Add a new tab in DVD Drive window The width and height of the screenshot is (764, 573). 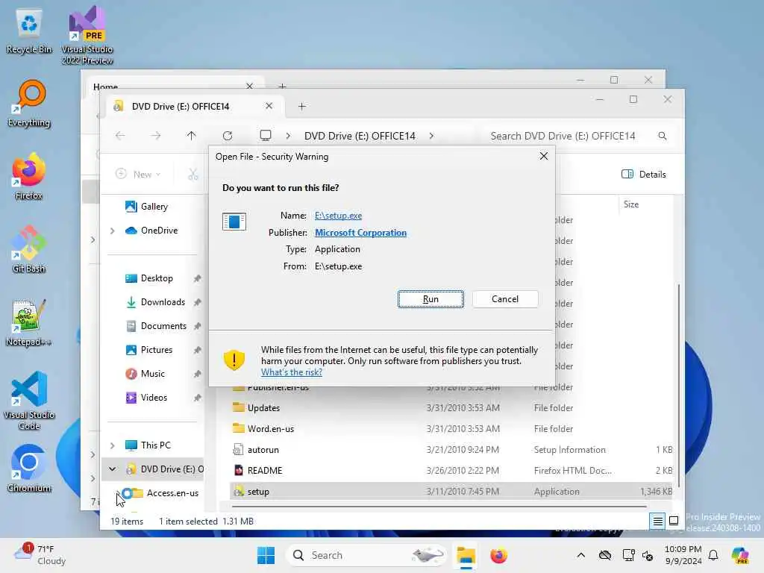point(302,106)
